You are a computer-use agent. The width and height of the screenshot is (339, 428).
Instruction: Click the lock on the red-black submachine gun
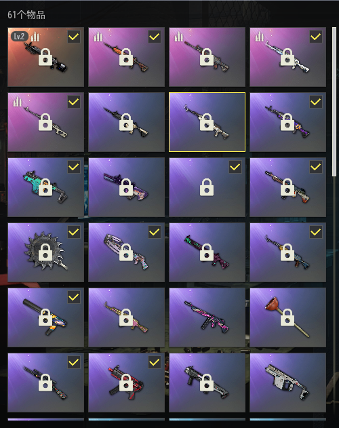126,382
